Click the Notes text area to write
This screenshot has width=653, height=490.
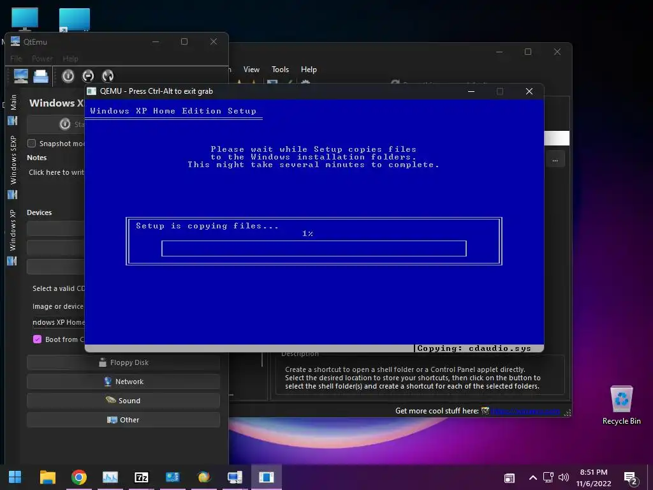pos(56,172)
